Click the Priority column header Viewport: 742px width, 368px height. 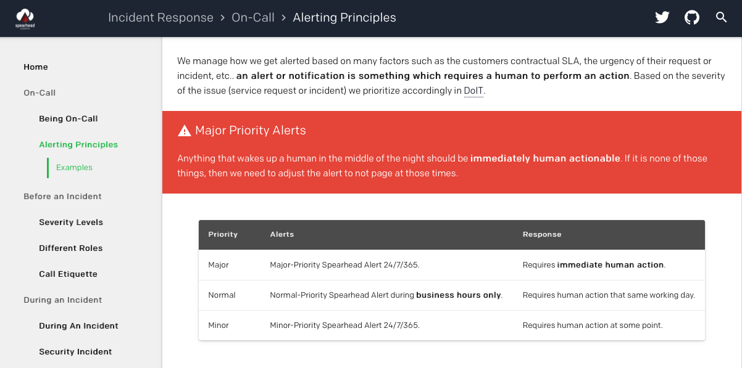(x=223, y=234)
